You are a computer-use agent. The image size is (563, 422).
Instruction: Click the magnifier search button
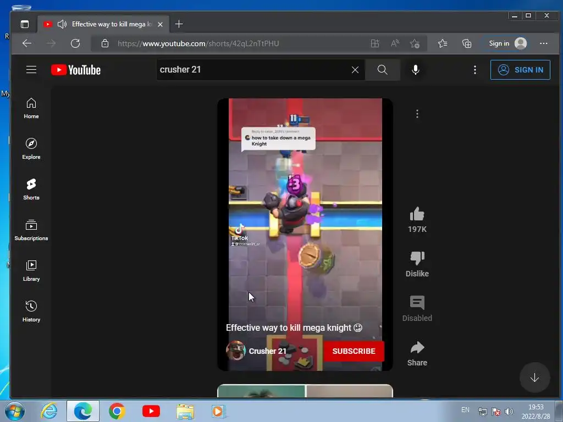click(383, 70)
